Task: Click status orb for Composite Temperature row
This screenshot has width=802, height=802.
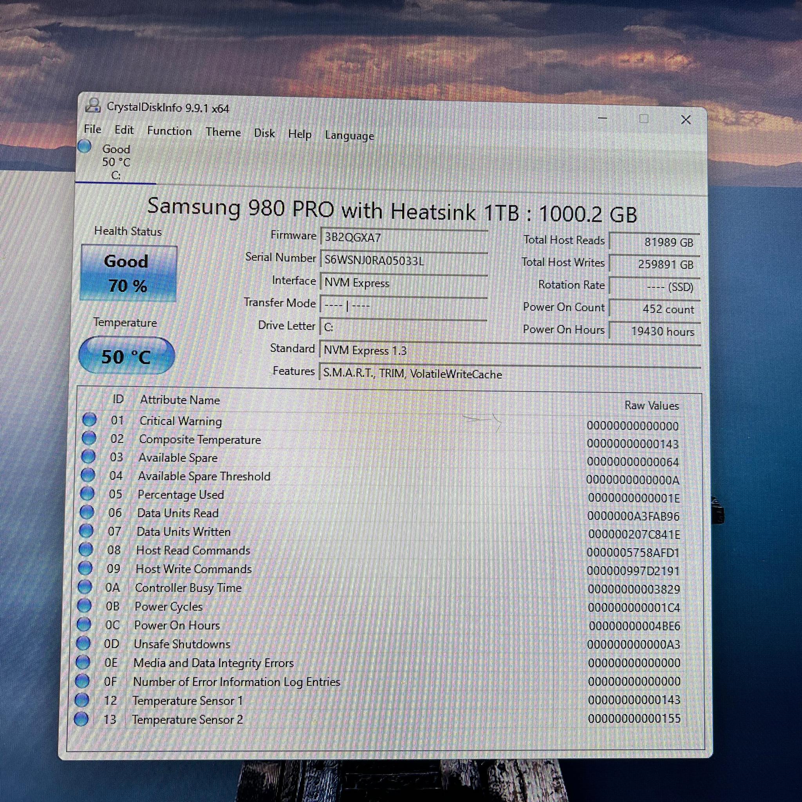Action: tap(89, 438)
